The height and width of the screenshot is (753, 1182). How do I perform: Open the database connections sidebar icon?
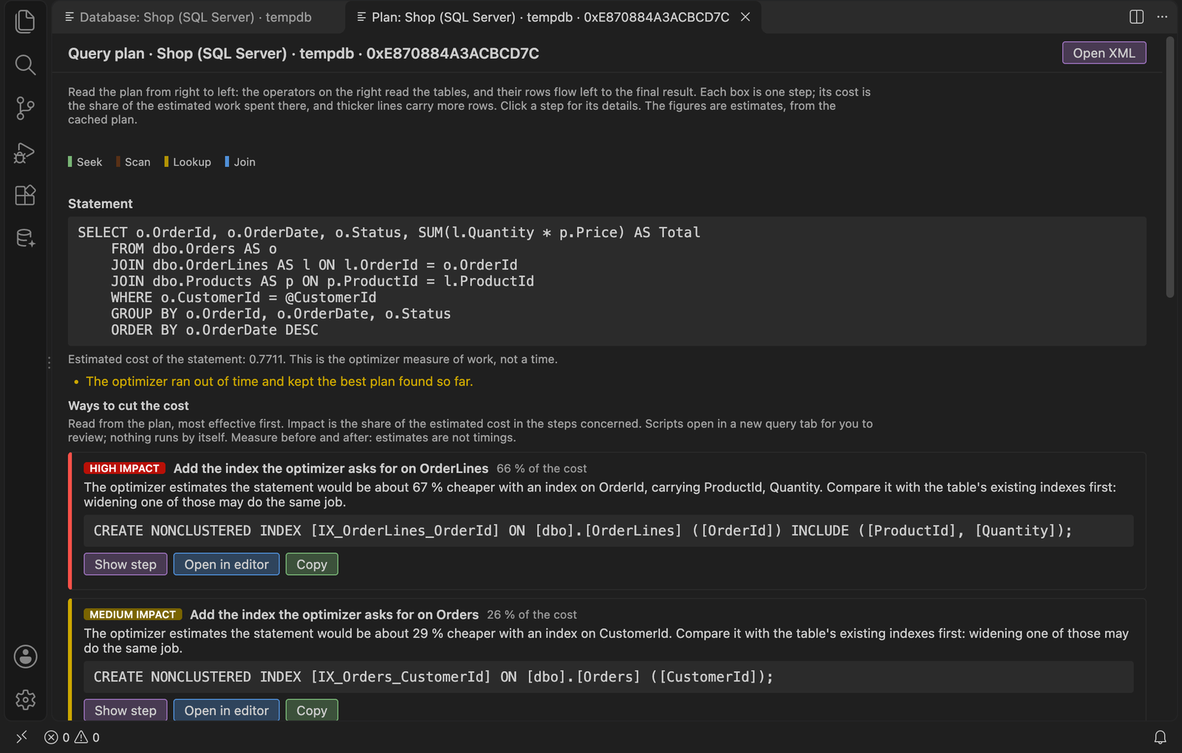(x=25, y=238)
